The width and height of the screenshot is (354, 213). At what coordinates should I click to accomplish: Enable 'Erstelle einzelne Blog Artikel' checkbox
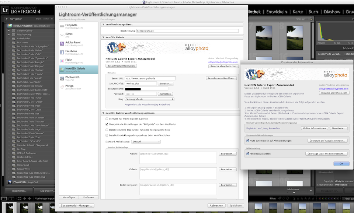point(107,130)
